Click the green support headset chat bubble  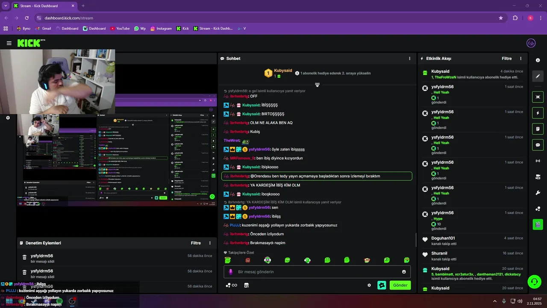pos(534,281)
